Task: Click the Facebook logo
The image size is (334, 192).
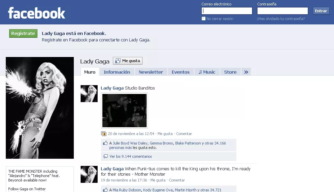Action: [36, 13]
